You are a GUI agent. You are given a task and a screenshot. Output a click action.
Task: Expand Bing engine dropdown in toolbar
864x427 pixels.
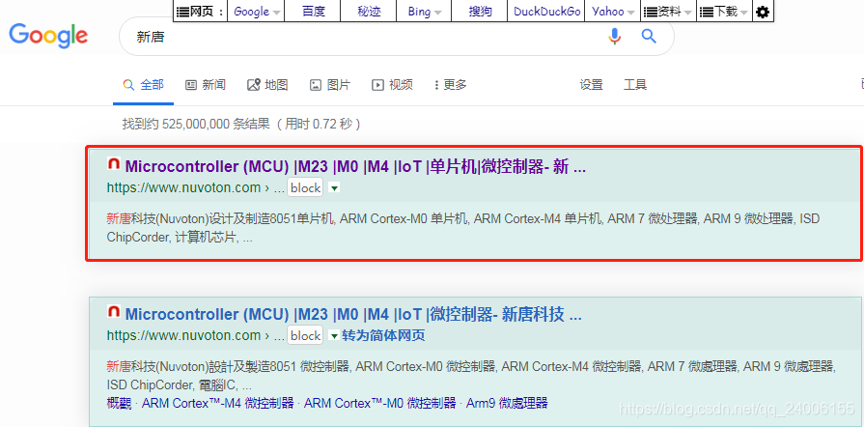[x=438, y=13]
